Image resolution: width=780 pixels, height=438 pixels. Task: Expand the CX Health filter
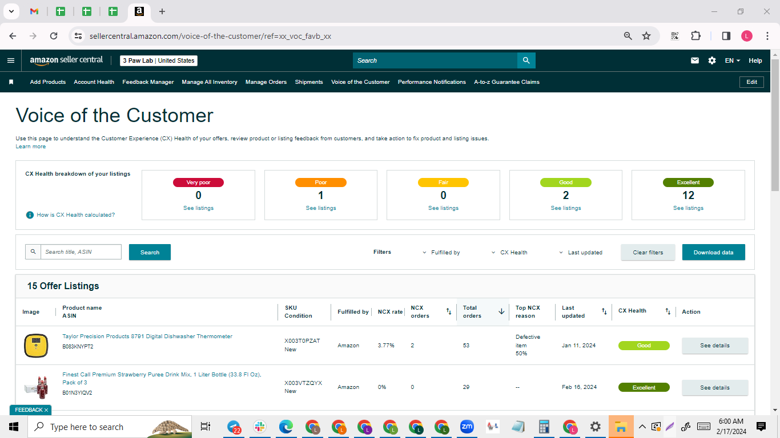pos(509,252)
